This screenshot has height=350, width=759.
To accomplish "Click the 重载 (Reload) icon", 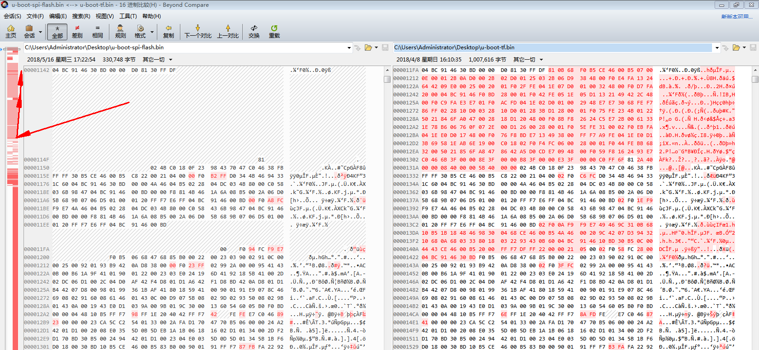I will (x=274, y=31).
